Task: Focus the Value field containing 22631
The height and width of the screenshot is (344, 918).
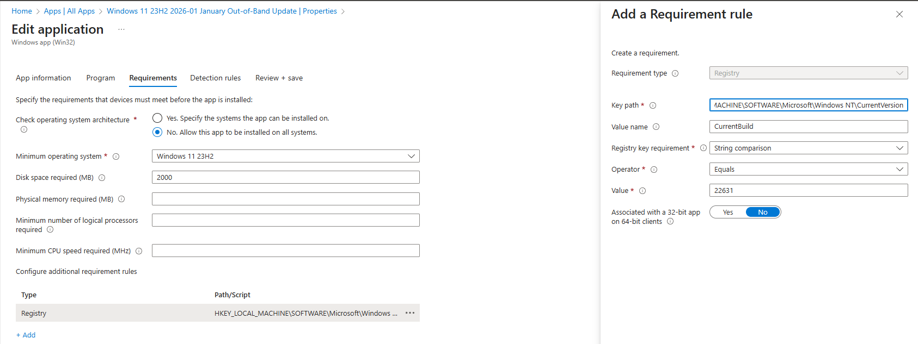Action: (x=809, y=191)
